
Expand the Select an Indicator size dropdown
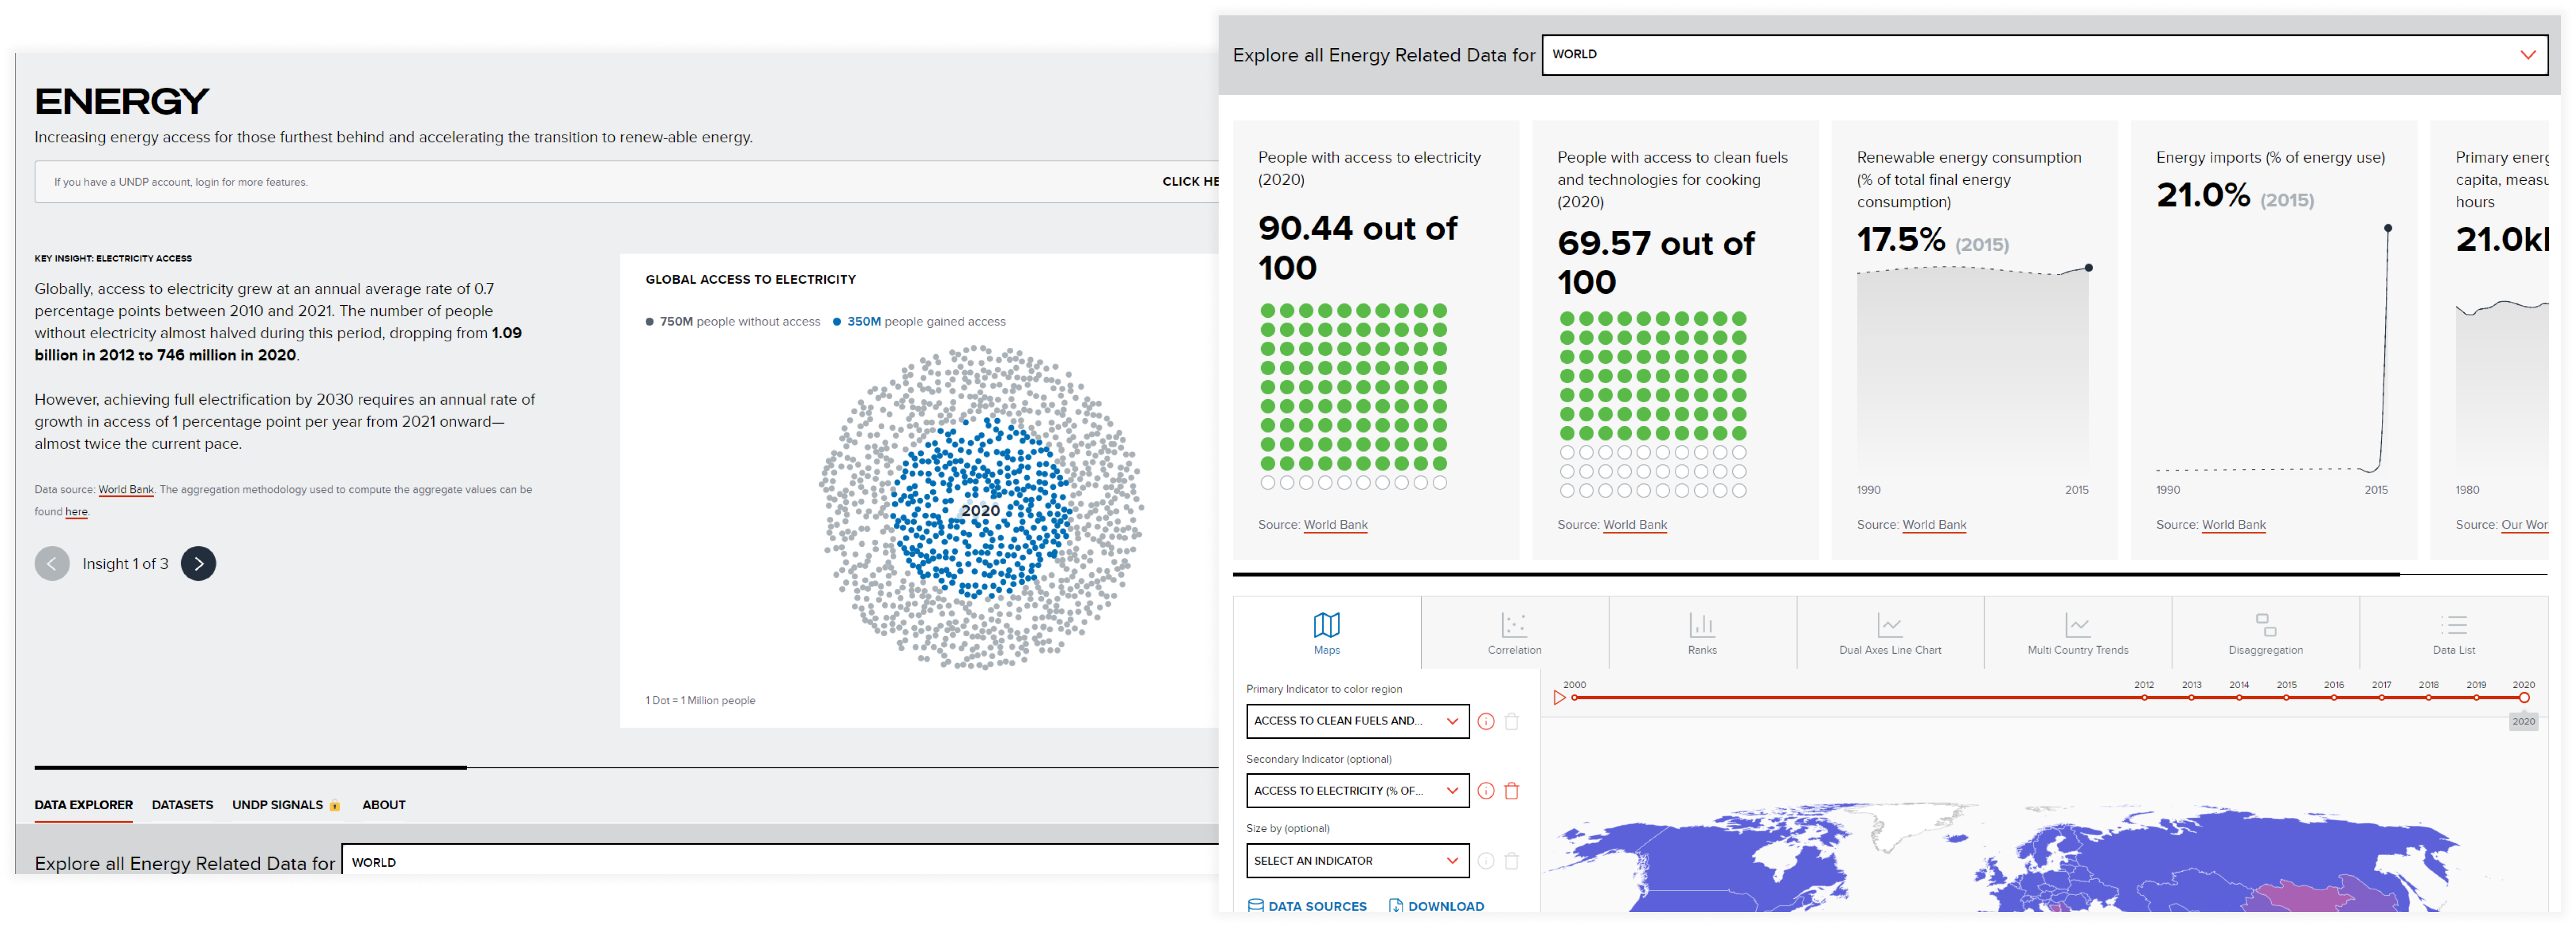pos(1357,861)
